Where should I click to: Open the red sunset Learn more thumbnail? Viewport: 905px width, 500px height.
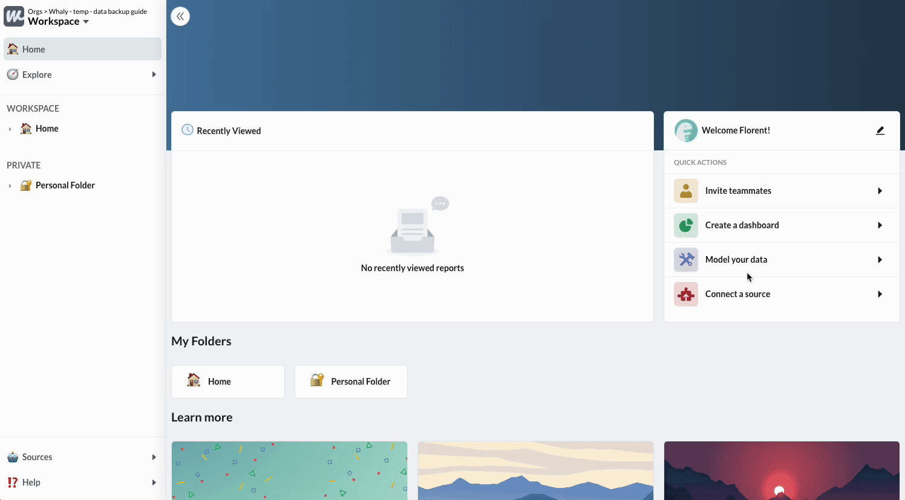click(781, 470)
